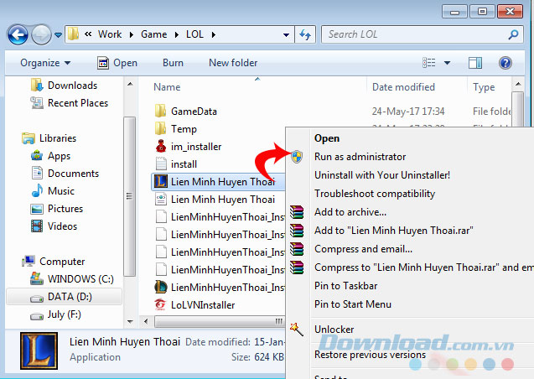Open the Videos library
Screen dimensions: 534x379
click(x=54, y=226)
